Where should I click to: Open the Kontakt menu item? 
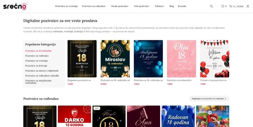pyautogui.click(x=182, y=6)
